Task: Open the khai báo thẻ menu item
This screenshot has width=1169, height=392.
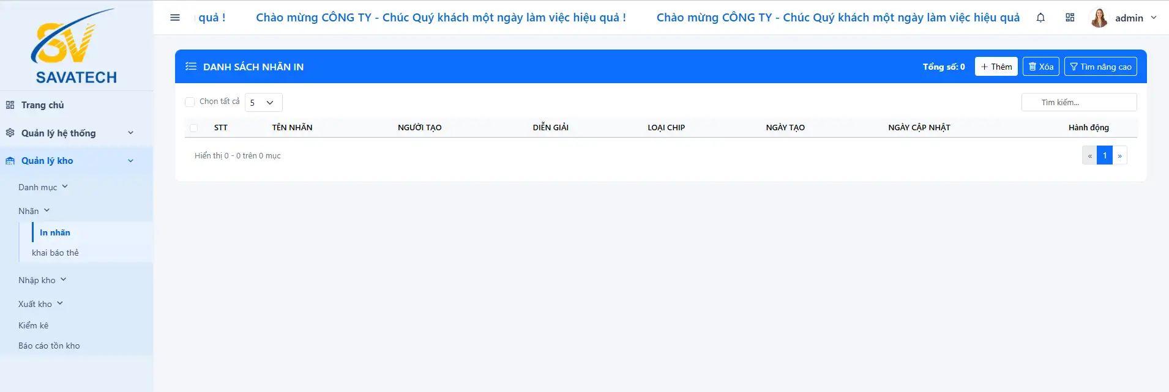Action: pos(55,253)
